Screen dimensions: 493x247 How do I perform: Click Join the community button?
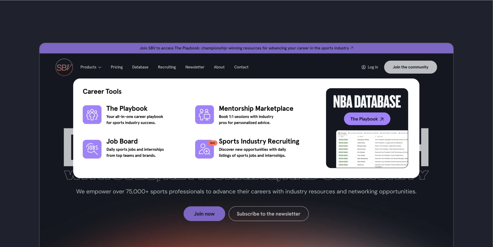(410, 67)
